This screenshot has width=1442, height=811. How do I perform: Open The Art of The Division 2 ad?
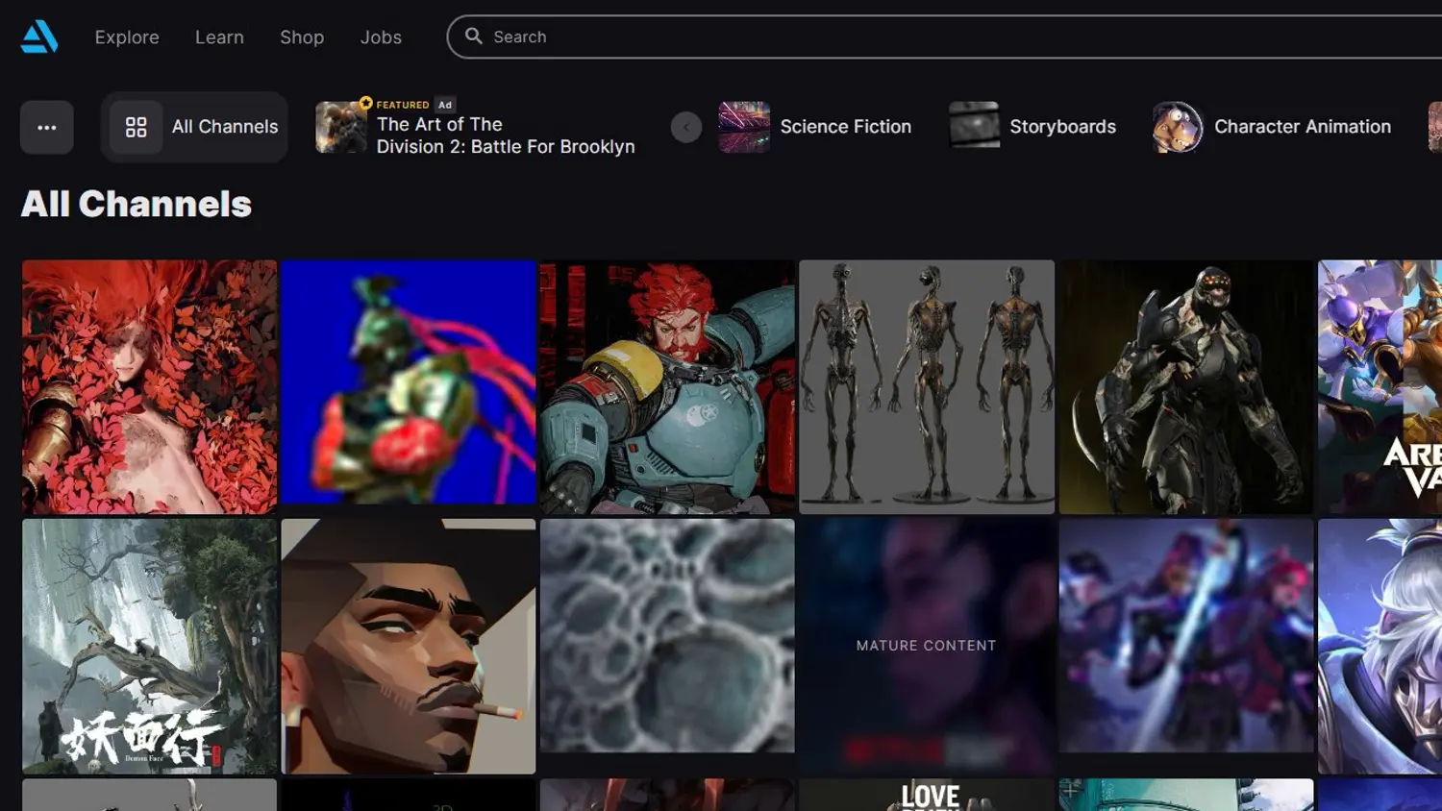point(476,127)
